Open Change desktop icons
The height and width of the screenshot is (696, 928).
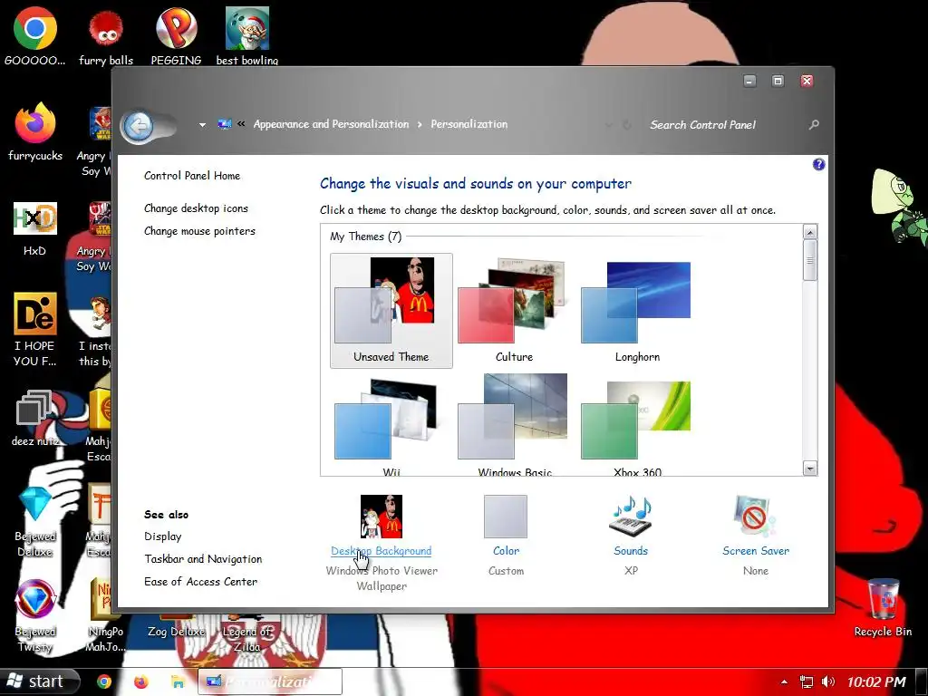(196, 208)
